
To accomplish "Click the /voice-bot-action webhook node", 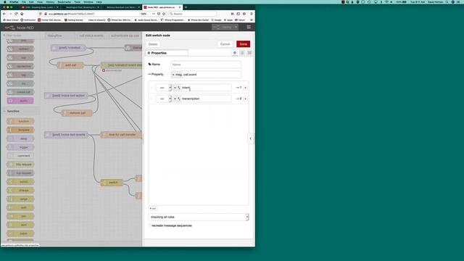I will click(x=66, y=96).
